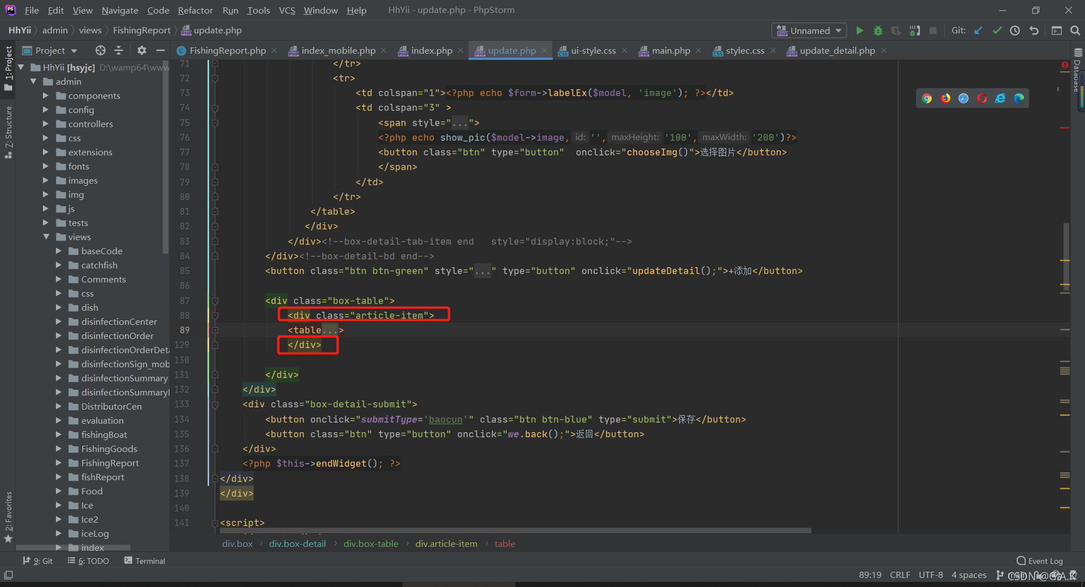Open the listen for debug connections icon
The height and width of the screenshot is (587, 1085).
point(915,31)
